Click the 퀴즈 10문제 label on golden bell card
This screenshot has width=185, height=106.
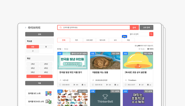point(148,54)
